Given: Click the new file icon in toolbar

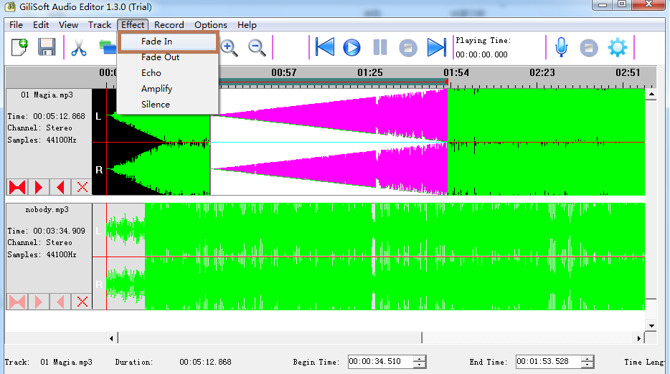Looking at the screenshot, I should click(19, 47).
